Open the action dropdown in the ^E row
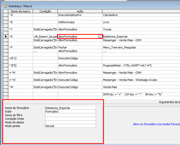Image resolution: width=180 pixels, height=145 pixels. coord(100,37)
